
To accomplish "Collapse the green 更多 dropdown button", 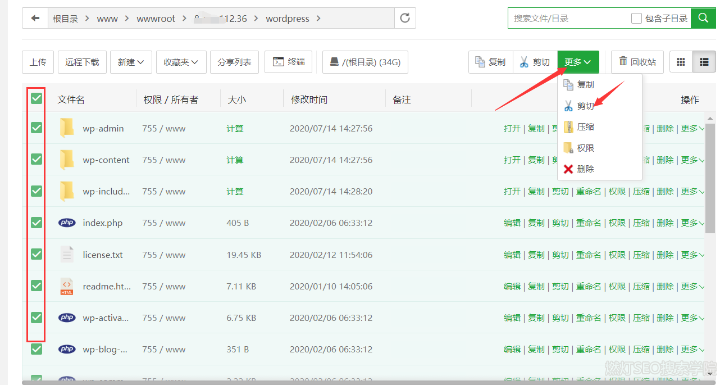I will point(578,62).
